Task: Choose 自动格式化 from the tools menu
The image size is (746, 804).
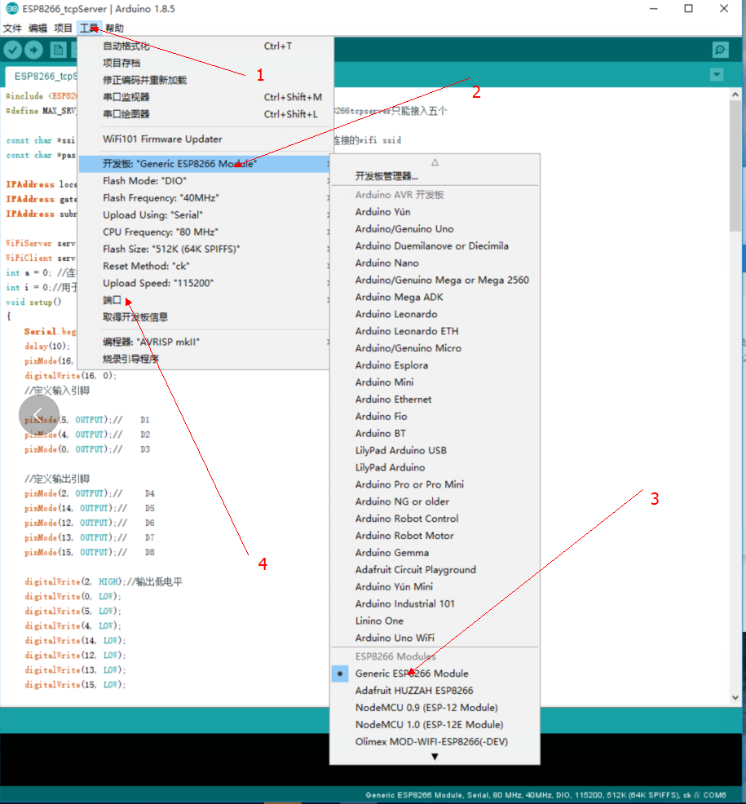Action: [205, 46]
